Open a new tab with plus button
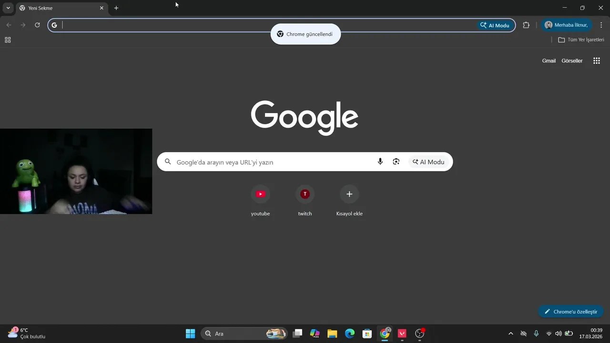Screen dimensions: 610x343 pos(116,8)
